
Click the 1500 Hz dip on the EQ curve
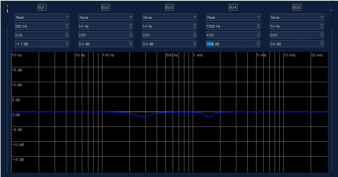(x=209, y=117)
